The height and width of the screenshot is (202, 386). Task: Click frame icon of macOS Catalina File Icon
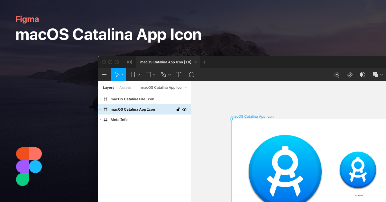point(106,99)
